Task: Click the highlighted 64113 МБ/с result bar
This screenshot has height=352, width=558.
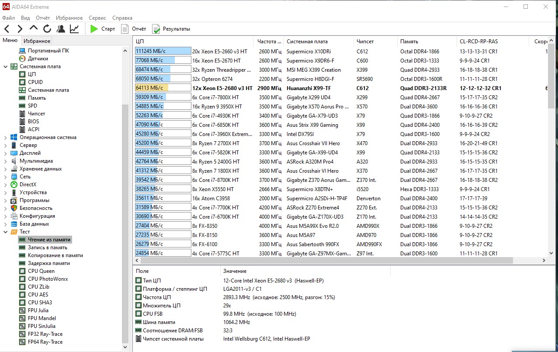Action: click(x=163, y=88)
